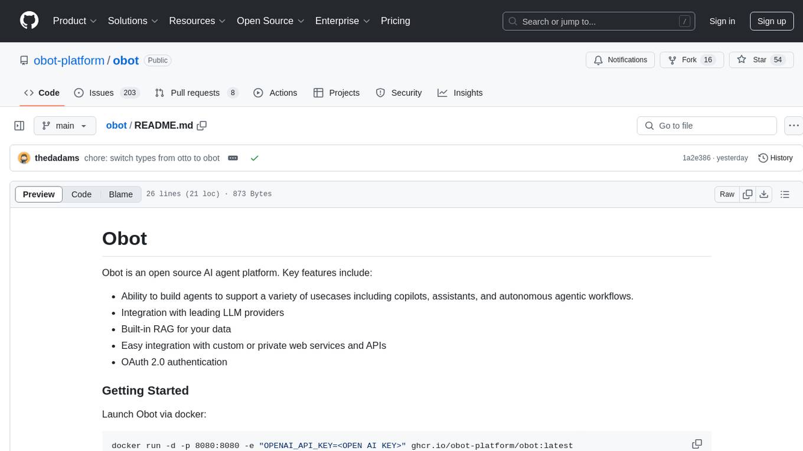The width and height of the screenshot is (803, 451).
Task: Open the Security tab
Action: (399, 93)
